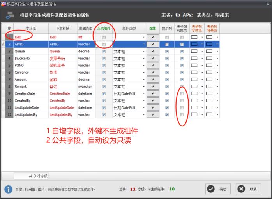This screenshot has width=272, height=199.
Task: Click the gear and boxes header icon
Action: click(x=10, y=15)
